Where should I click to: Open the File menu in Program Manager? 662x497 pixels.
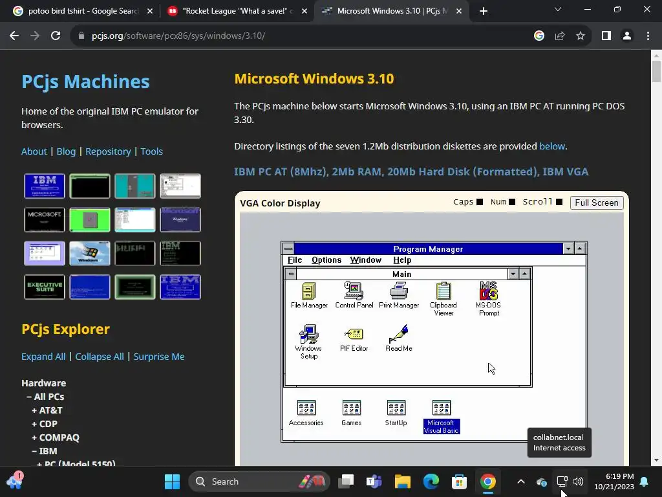[295, 260]
